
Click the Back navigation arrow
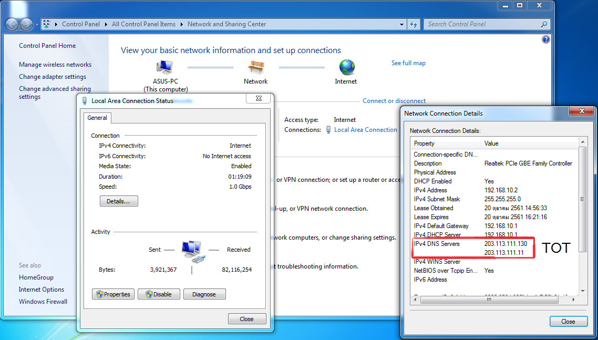point(12,24)
